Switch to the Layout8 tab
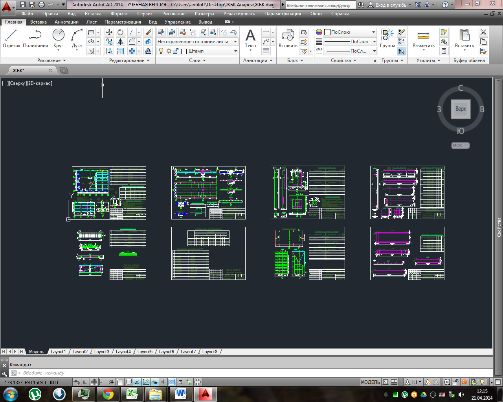 click(x=209, y=352)
